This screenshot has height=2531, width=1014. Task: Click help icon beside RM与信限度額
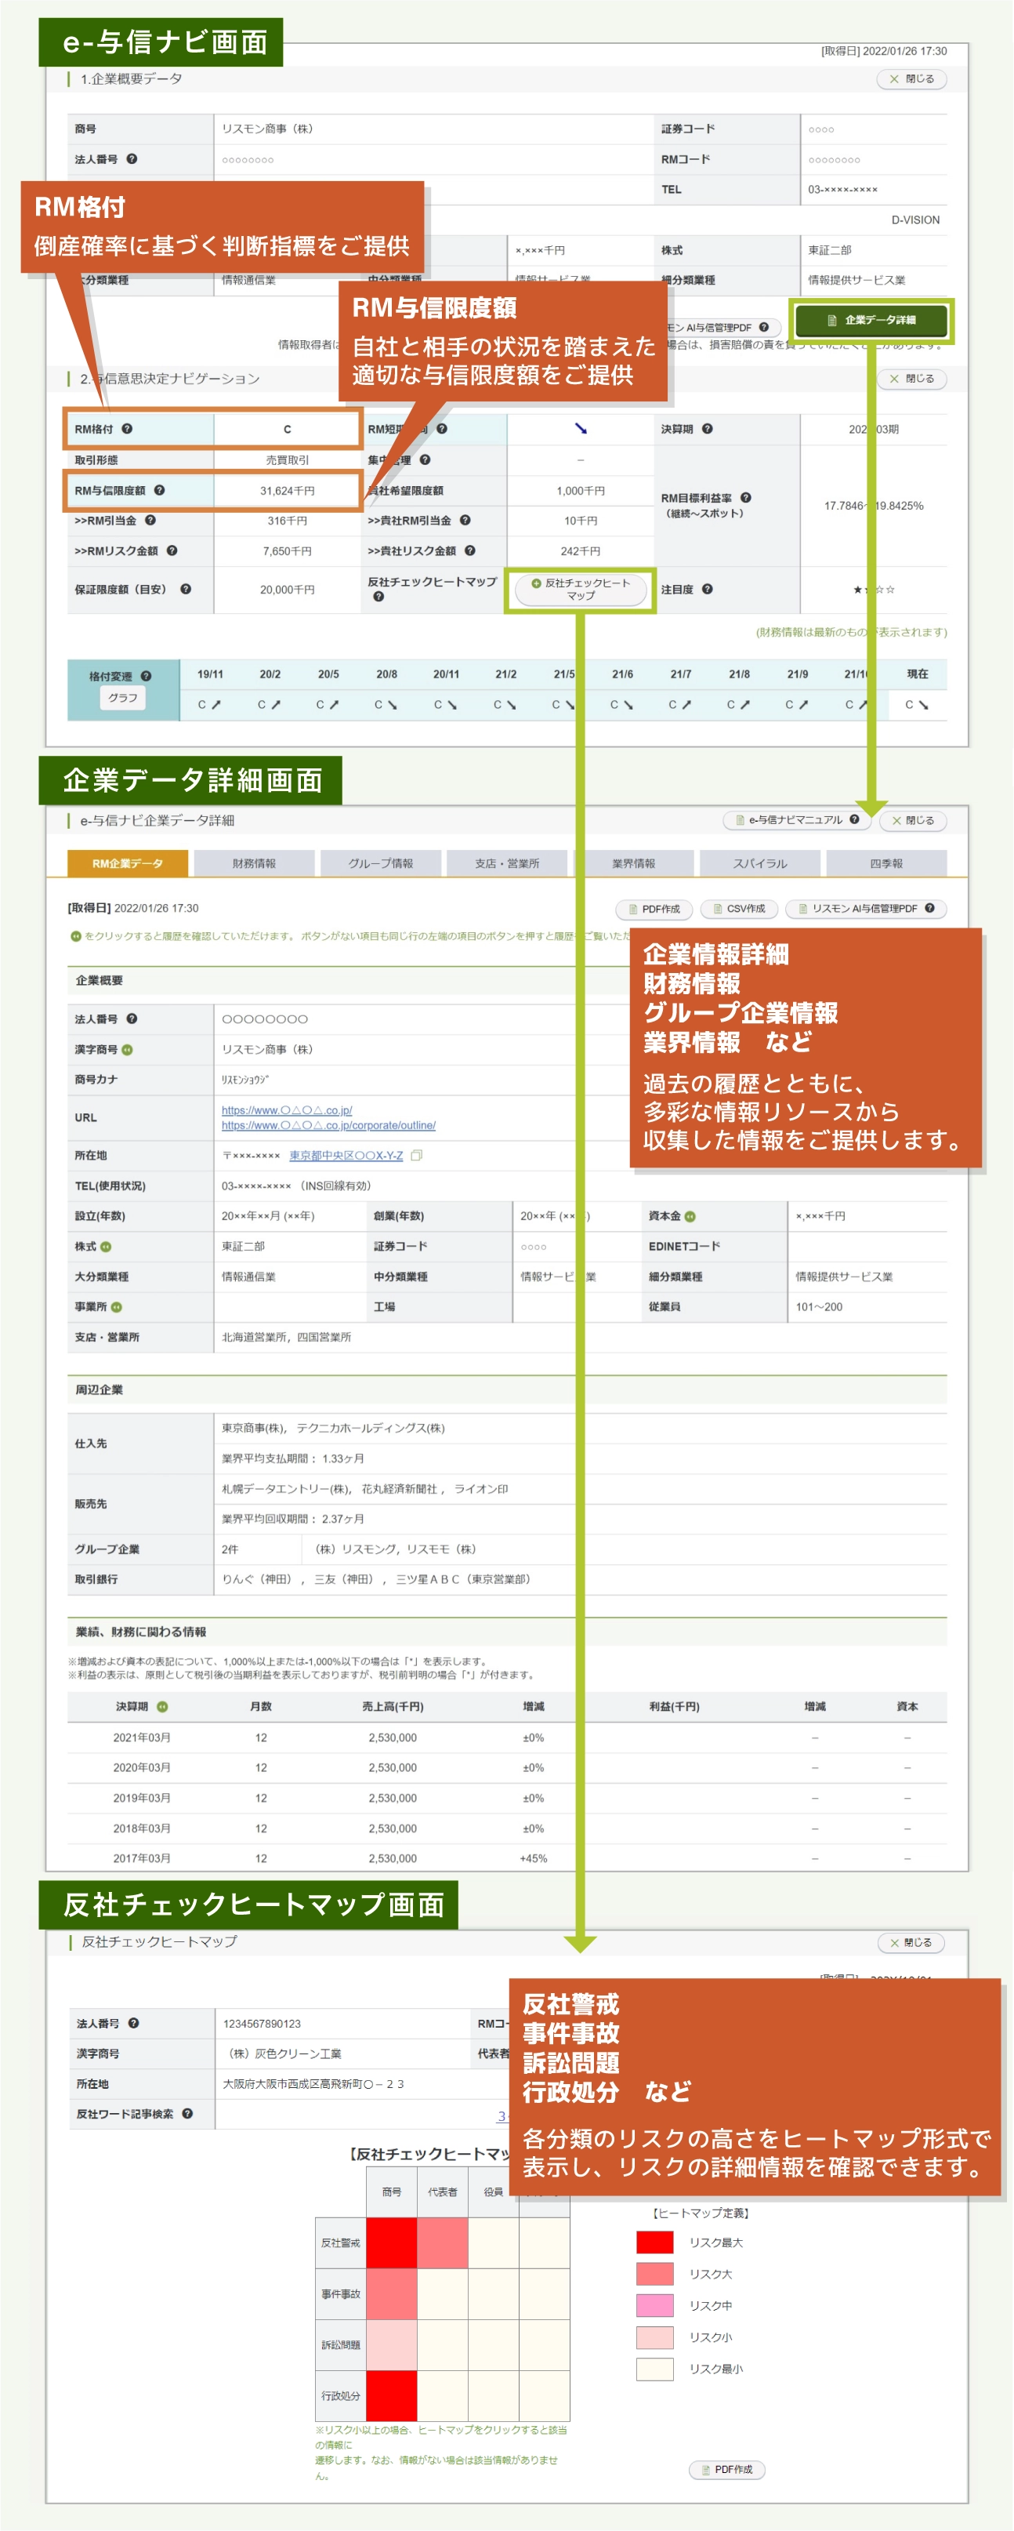pyautogui.click(x=159, y=490)
